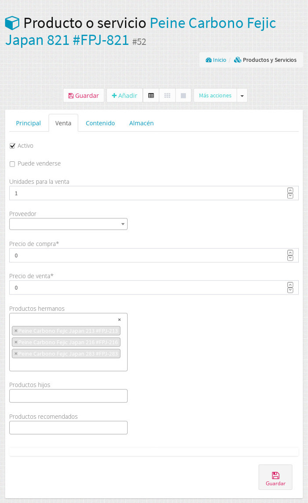The image size is (308, 503).
Task: Click inside the Productos hijos field
Action: pyautogui.click(x=68, y=396)
